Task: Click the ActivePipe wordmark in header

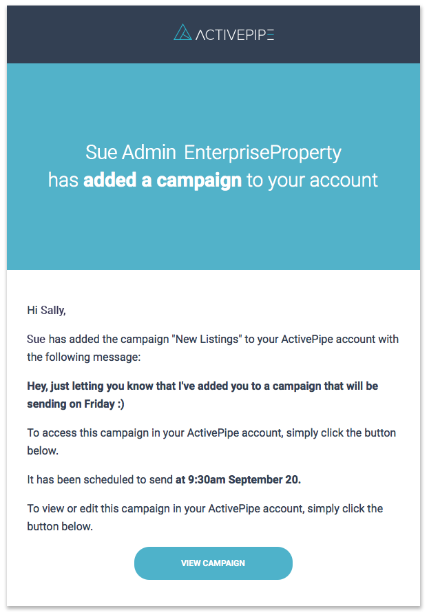Action: (x=235, y=34)
